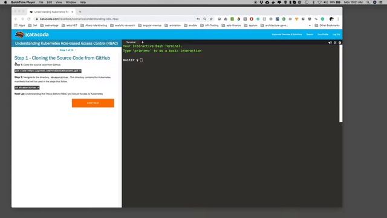Click the Mon 10:01 AM clock
387x218 pixels.
click(x=353, y=2)
